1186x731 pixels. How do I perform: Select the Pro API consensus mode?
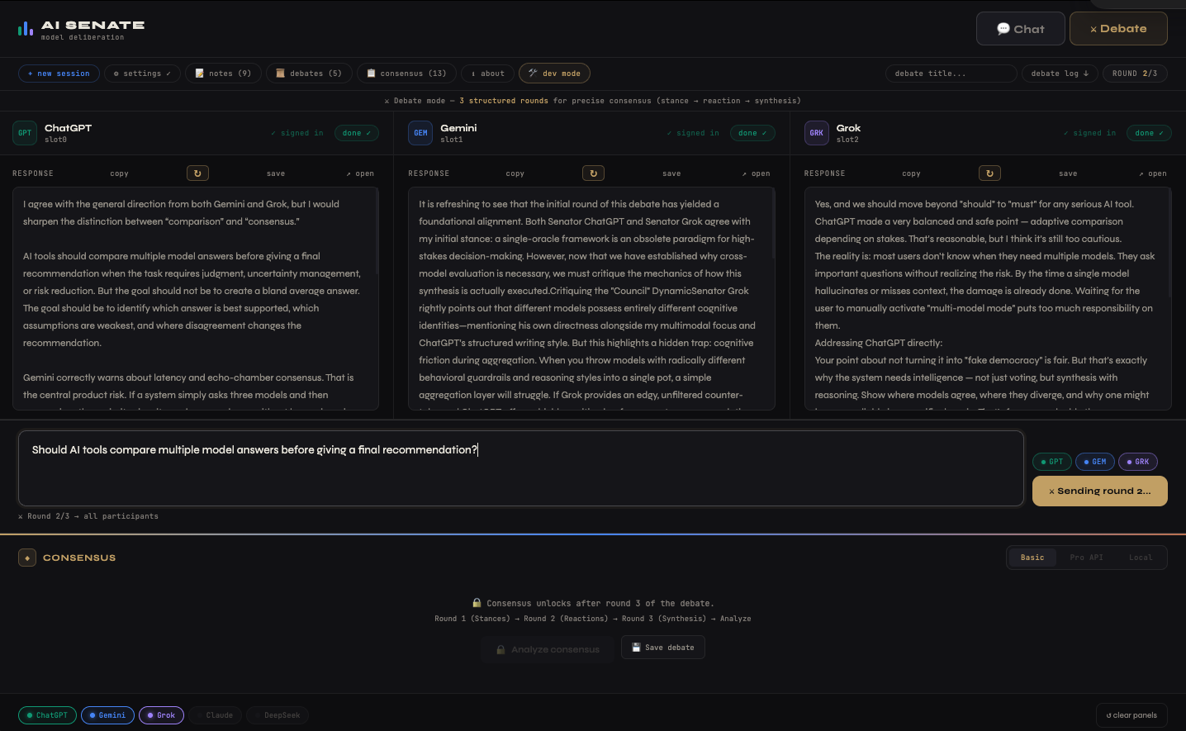point(1086,558)
